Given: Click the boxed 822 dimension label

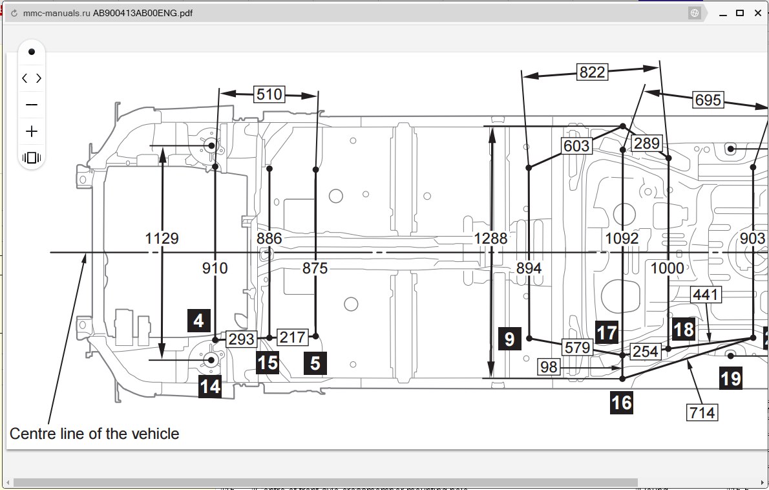Looking at the screenshot, I should 592,72.
